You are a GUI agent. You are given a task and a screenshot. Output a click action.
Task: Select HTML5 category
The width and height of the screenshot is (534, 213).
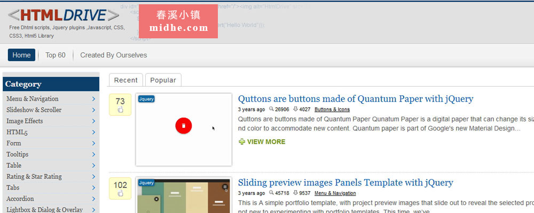tap(17, 132)
